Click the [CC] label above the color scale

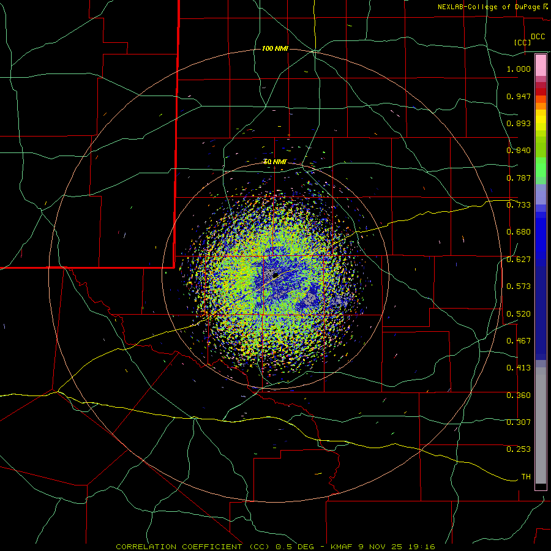(523, 42)
